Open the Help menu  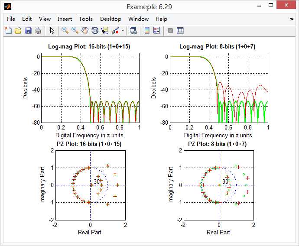pos(161,19)
